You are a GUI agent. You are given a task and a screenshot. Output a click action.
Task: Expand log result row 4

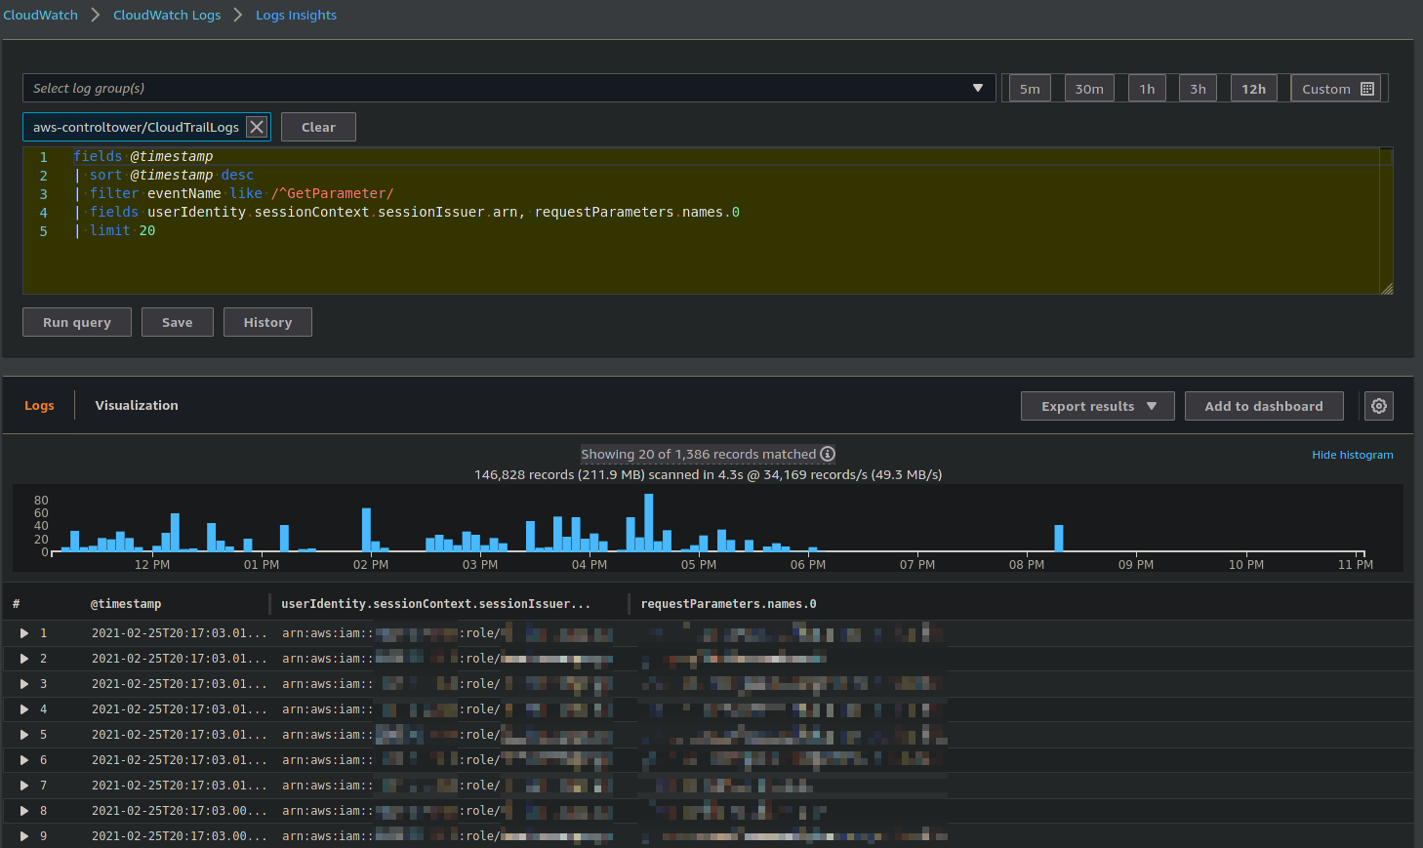[x=24, y=709]
